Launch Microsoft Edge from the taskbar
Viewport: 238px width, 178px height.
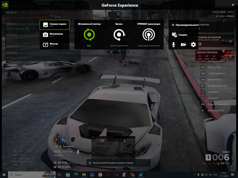click(76, 175)
